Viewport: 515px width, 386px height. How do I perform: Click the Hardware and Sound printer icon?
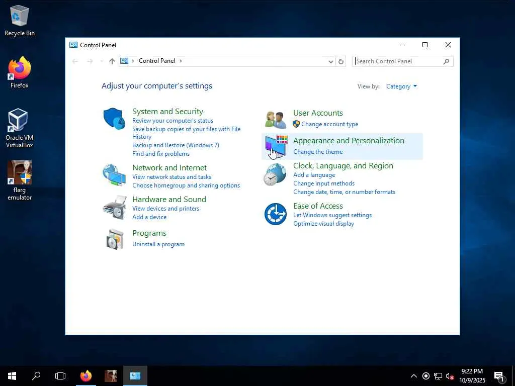point(115,208)
